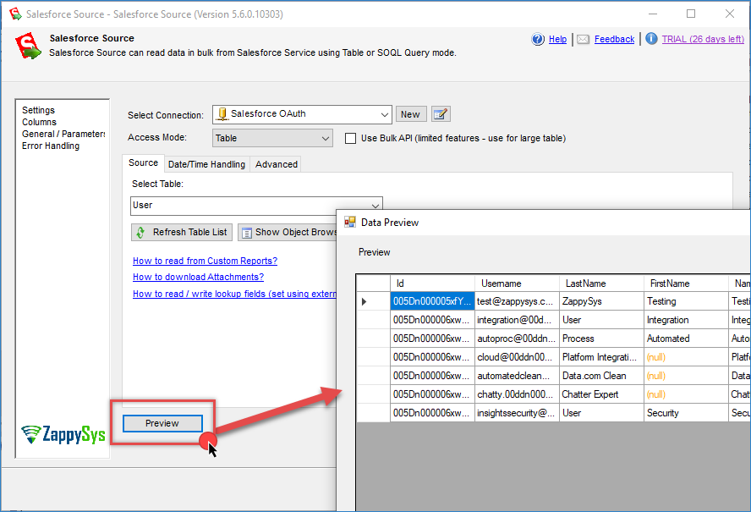
Task: Open the Select Table dropdown showing User
Action: [257, 206]
